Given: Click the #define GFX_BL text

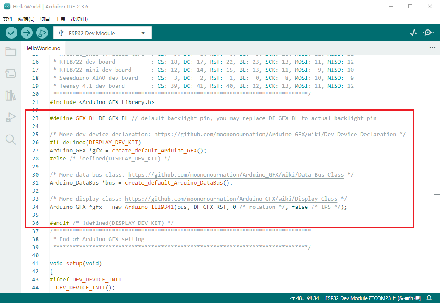Looking at the screenshot, I should (72, 118).
